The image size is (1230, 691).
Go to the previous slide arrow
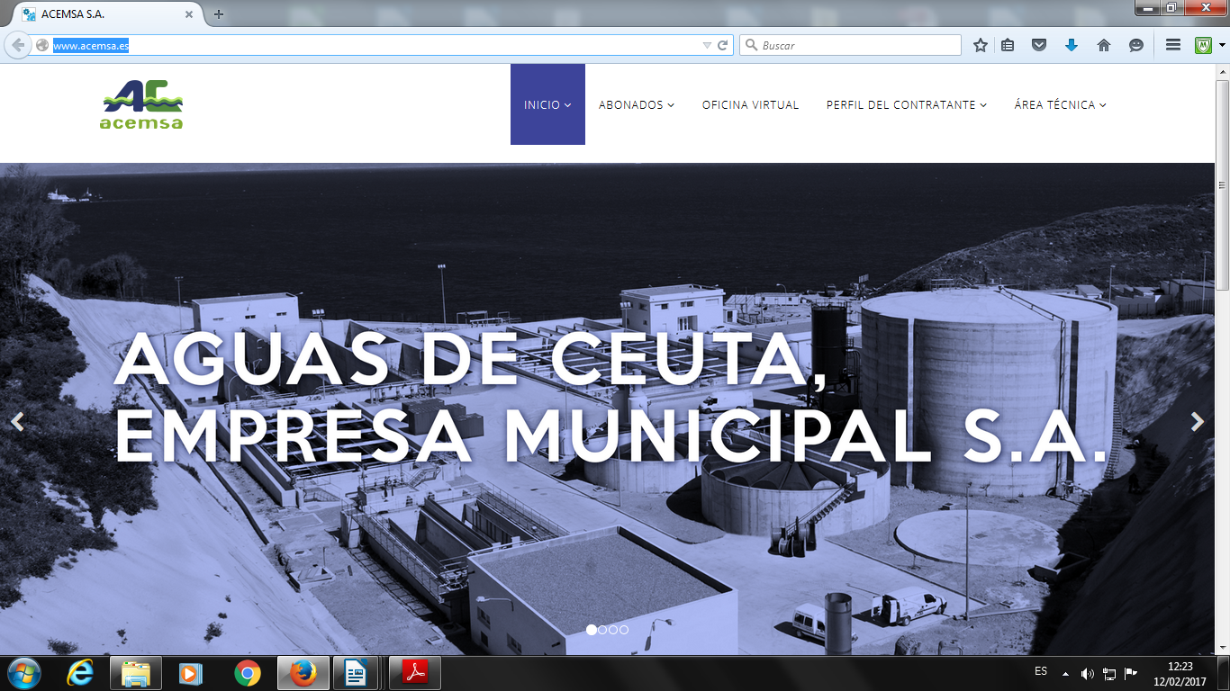pyautogui.click(x=17, y=422)
